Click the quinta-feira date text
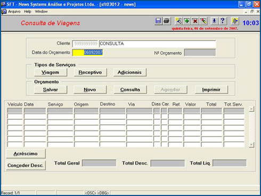Screen dimensions: 261x196 [x=205, y=28]
